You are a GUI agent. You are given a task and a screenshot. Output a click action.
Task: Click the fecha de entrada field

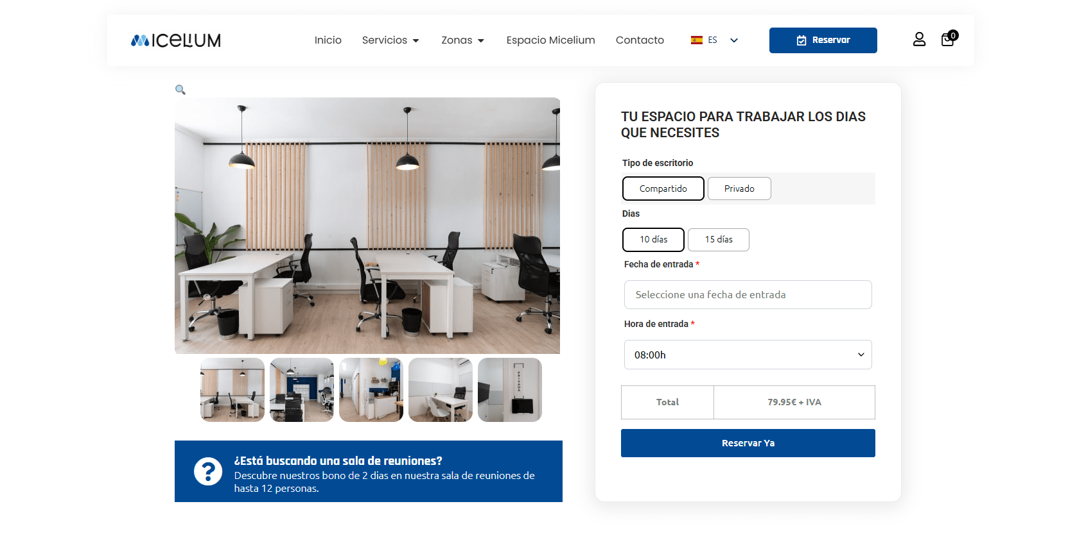tap(748, 295)
